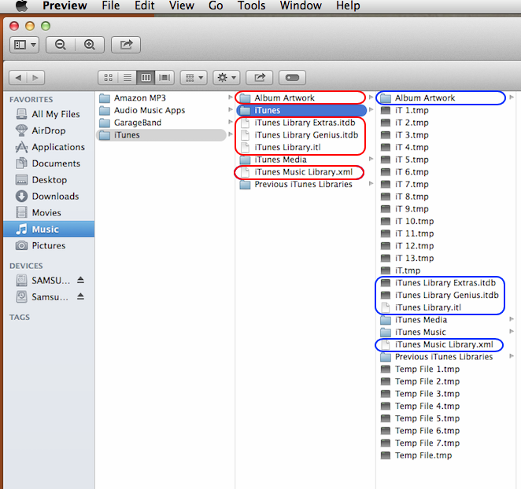
Task: Select Previous iTunes Libraries in second column
Action: (x=301, y=184)
